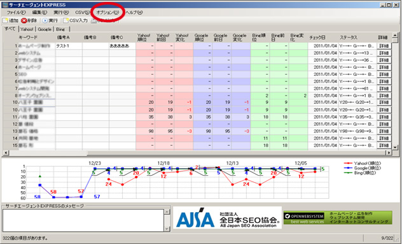Switch to the Bing tab
402x244 pixels.
click(60, 29)
